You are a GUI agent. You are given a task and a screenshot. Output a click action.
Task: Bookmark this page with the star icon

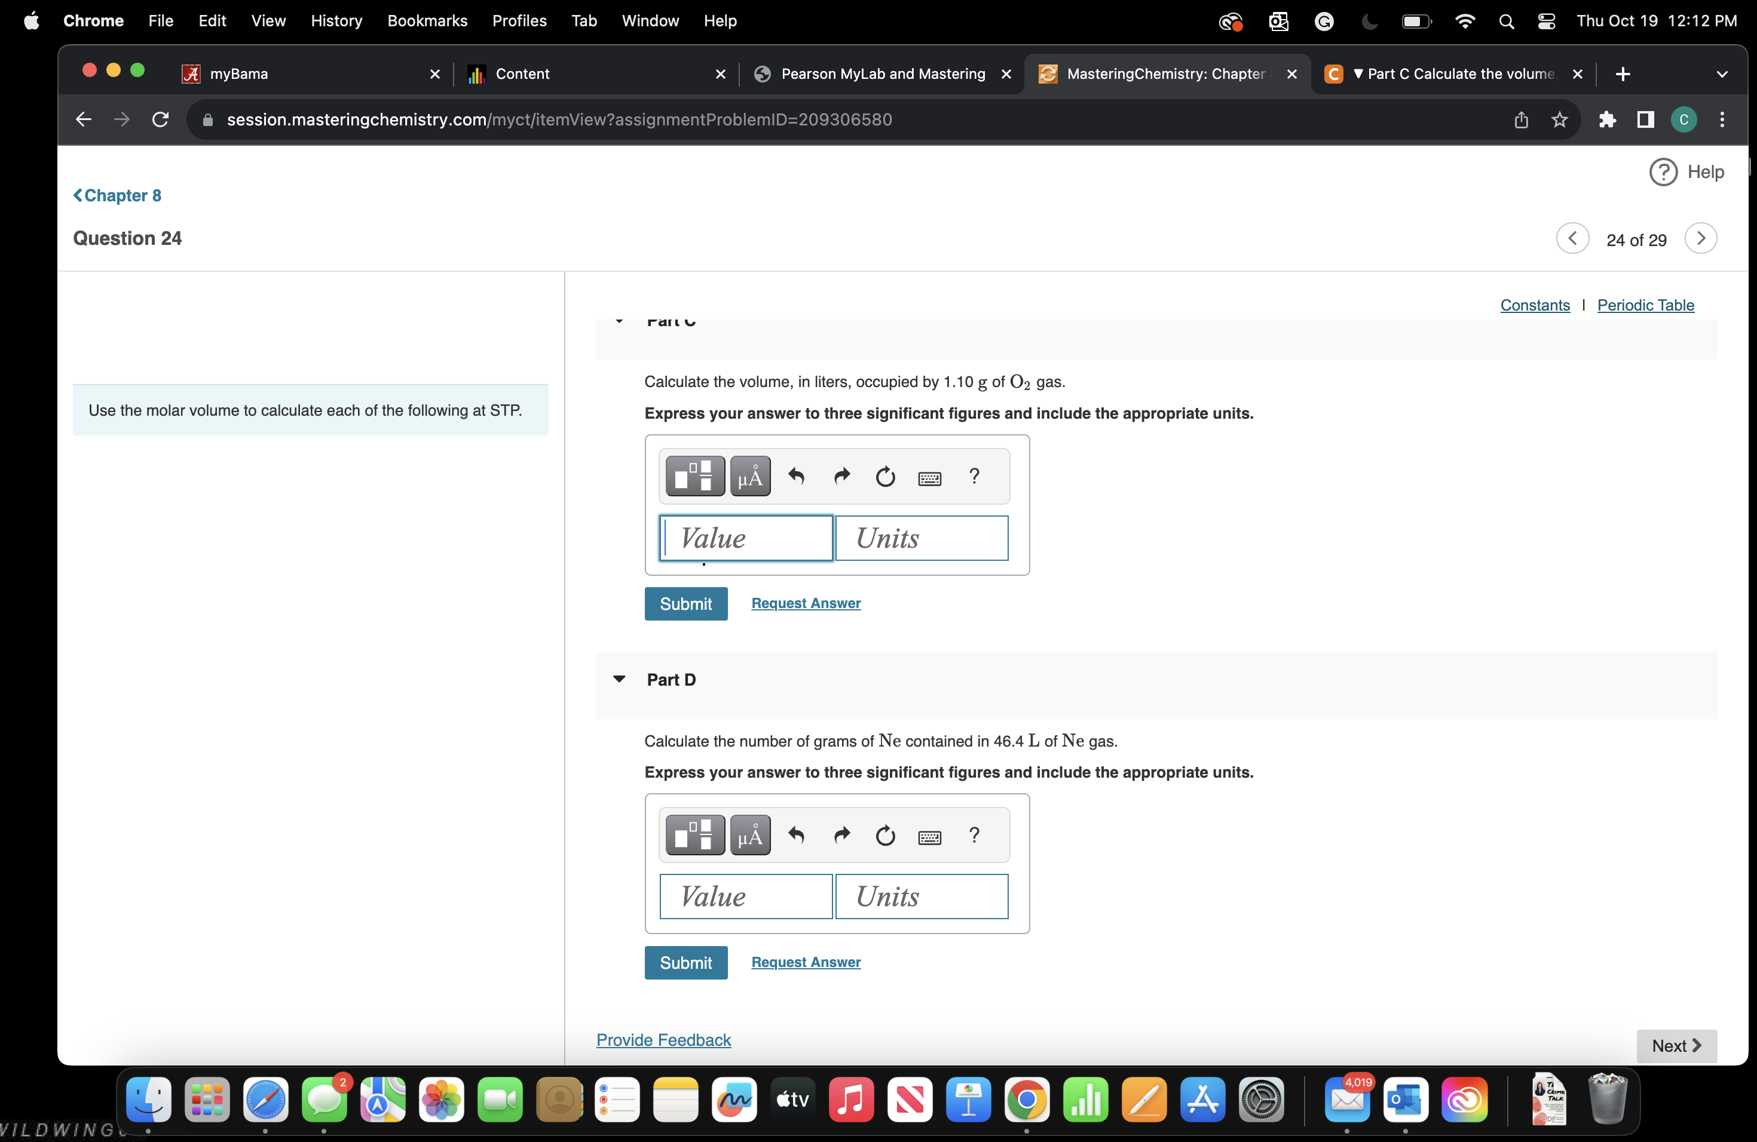coord(1559,119)
